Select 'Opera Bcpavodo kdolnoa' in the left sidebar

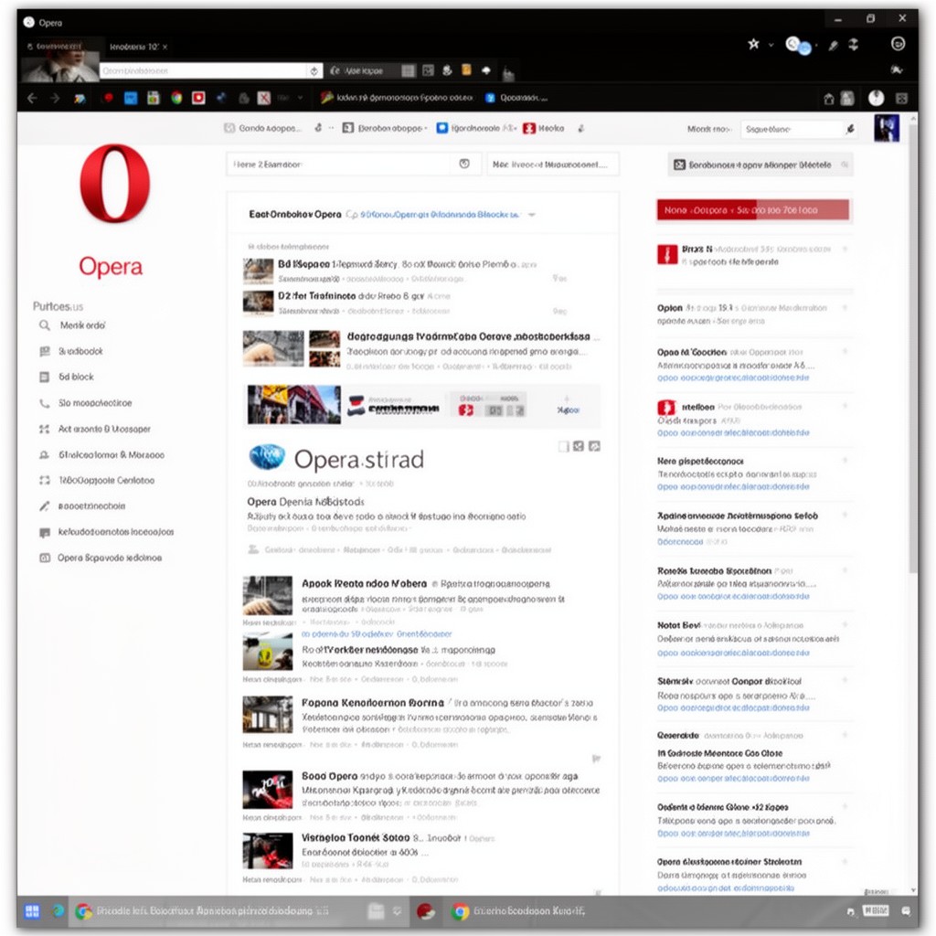110,558
